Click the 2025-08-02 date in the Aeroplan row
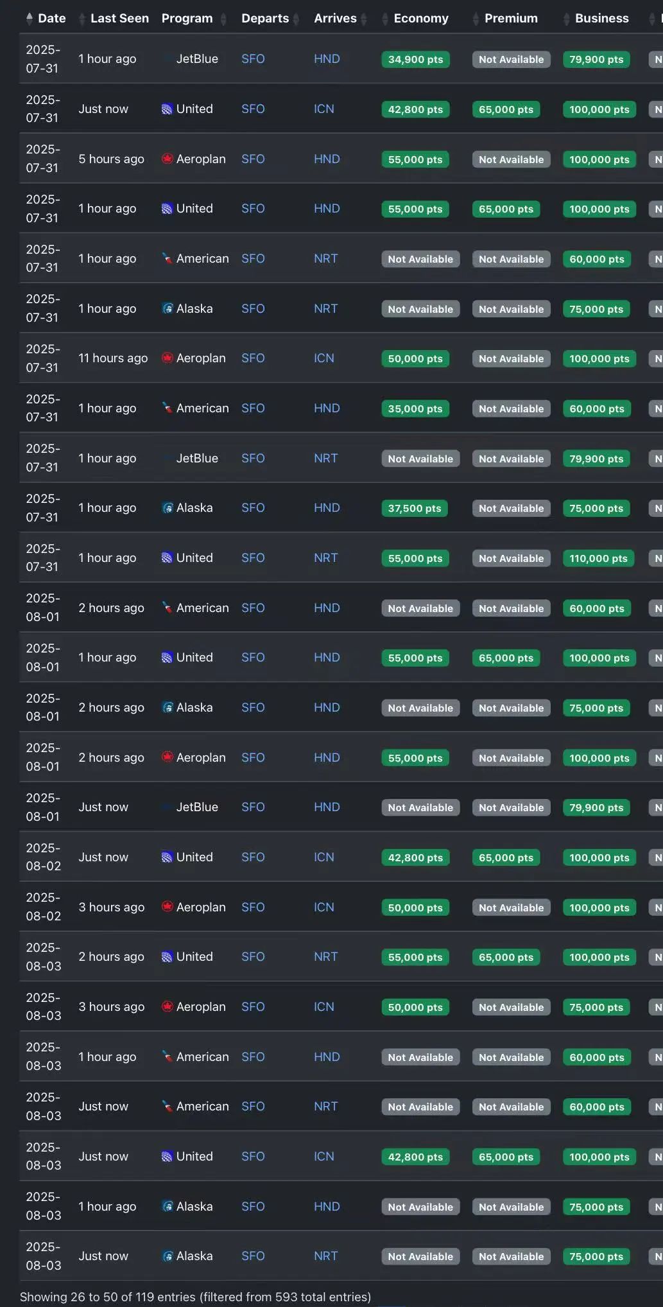Viewport: 663px width, 1307px height. coord(43,907)
